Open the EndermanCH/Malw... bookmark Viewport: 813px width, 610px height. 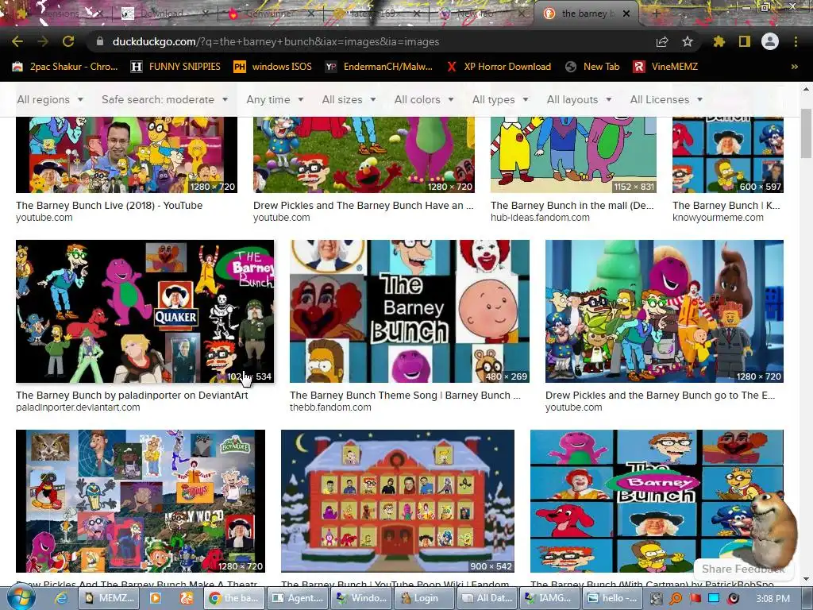(x=379, y=67)
